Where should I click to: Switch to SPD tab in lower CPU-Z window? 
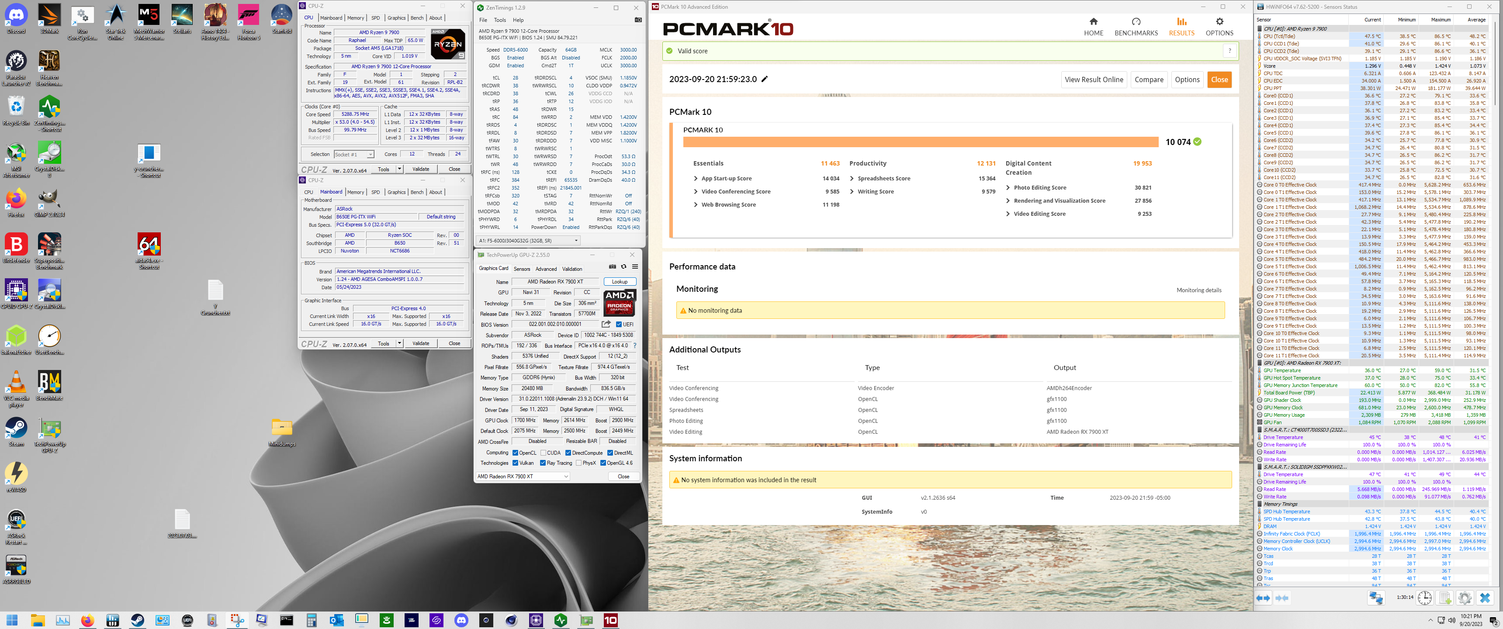pos(375,192)
